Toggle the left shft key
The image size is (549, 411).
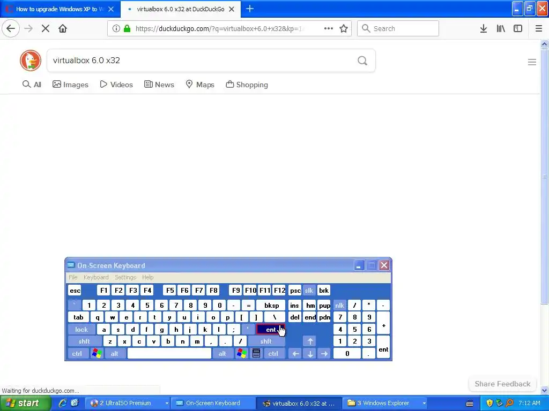click(x=84, y=341)
